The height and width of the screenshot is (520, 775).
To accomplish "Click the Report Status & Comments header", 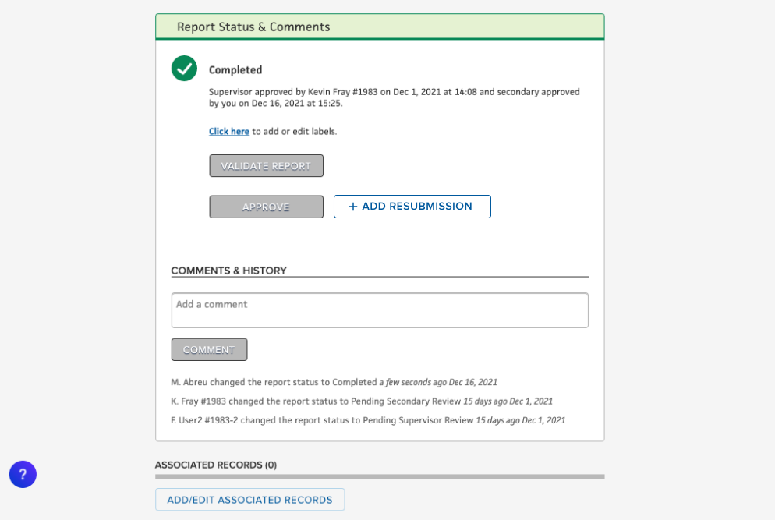I will (253, 27).
